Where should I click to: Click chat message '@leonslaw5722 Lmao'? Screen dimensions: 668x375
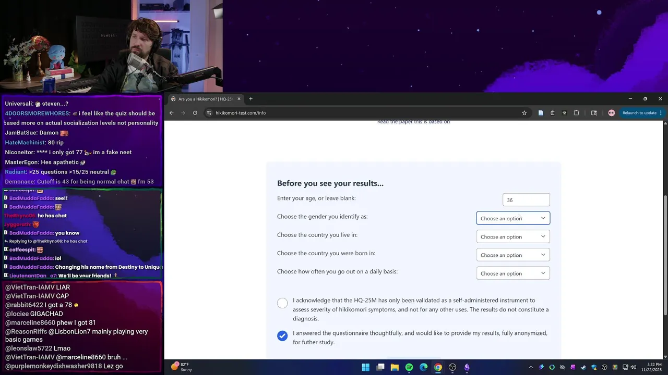coord(38,348)
